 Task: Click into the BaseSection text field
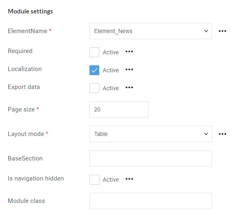pos(151,158)
